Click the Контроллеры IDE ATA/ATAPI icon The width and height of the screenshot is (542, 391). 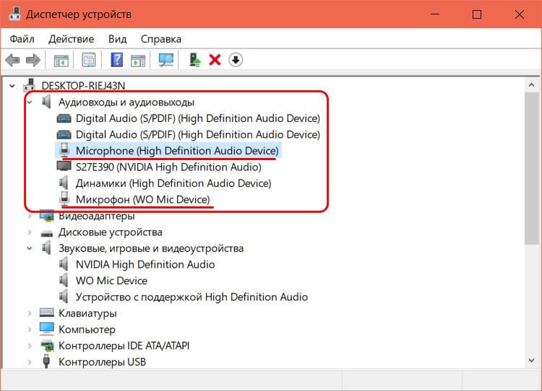tap(47, 346)
